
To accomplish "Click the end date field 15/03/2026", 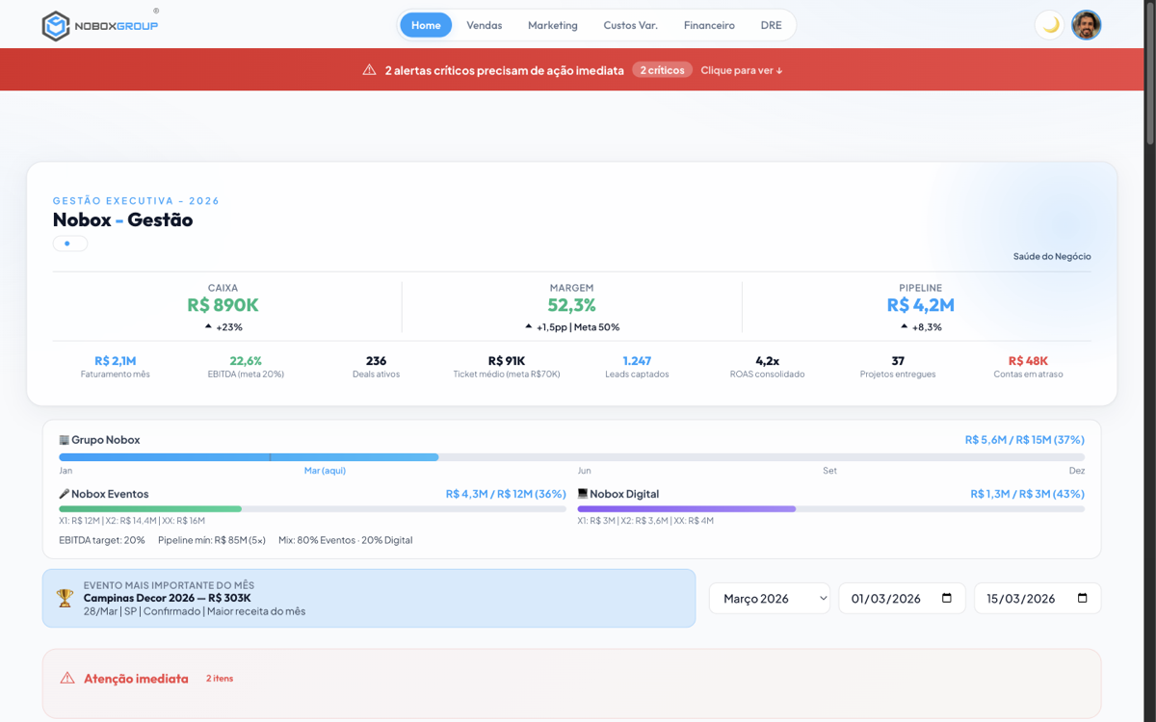I will coord(1038,598).
